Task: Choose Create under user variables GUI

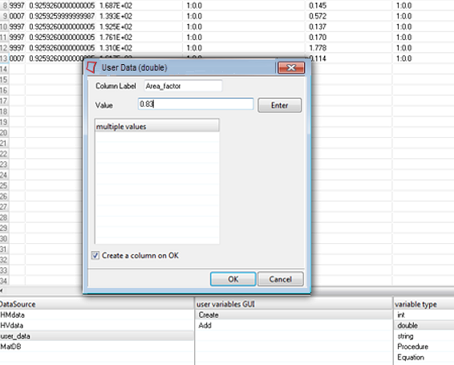Action: click(x=294, y=315)
